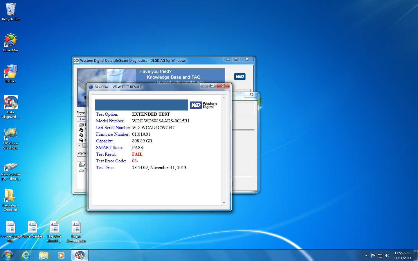This screenshot has height=261, width=418.
Task: Click the red 'FAIL' test result
Action: [137, 154]
